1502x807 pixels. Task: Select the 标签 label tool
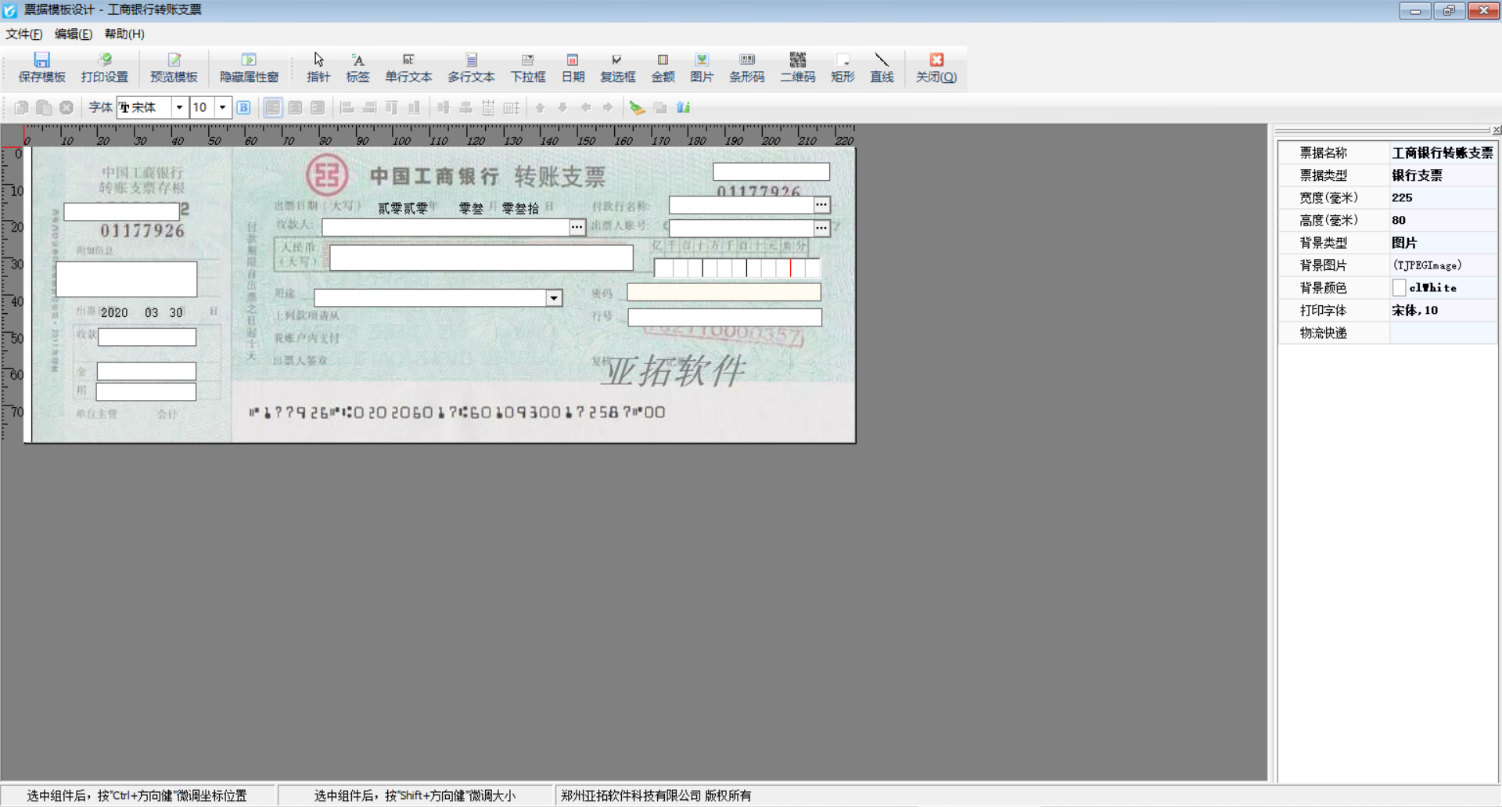tap(358, 67)
